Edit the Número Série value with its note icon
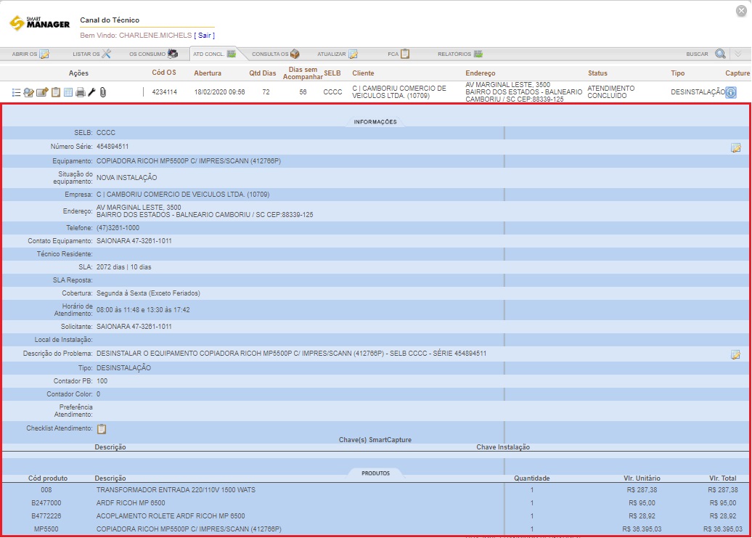The image size is (752, 538). 736,148
